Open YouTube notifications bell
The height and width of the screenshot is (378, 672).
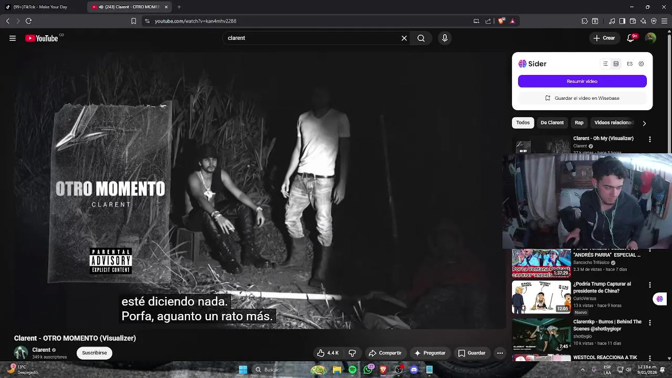[632, 38]
